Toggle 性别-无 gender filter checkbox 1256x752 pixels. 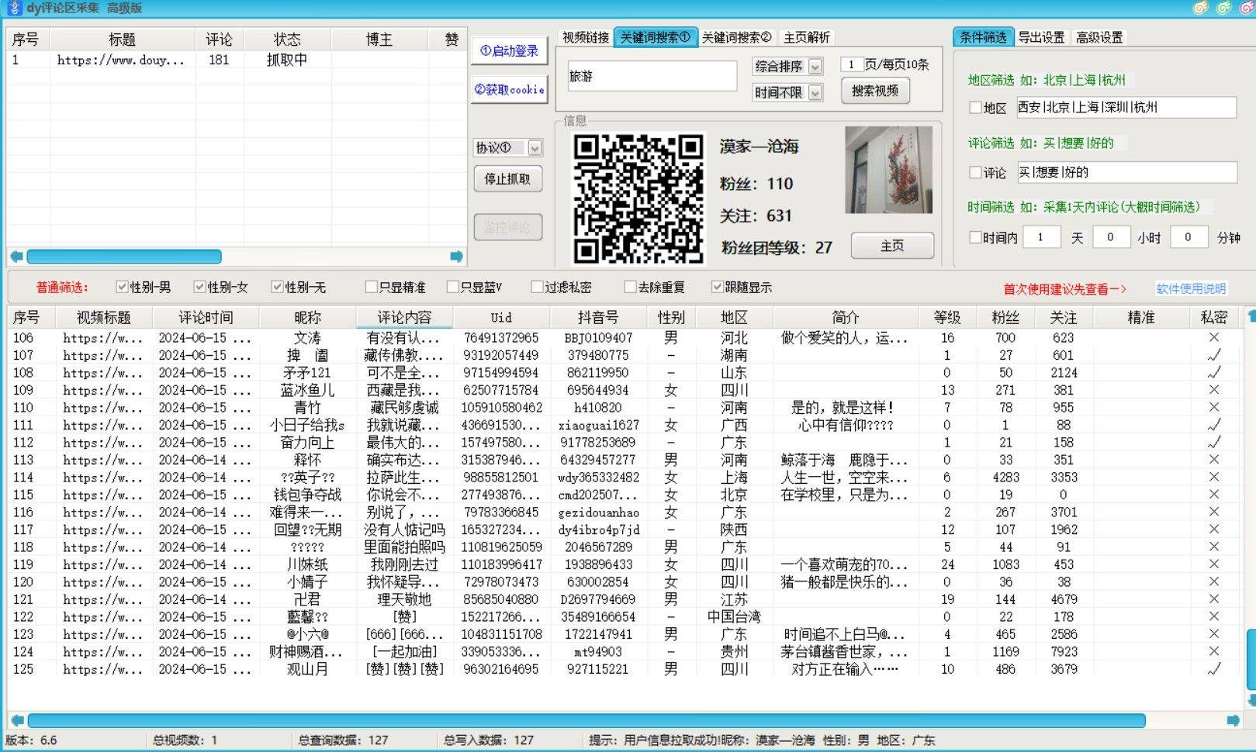[277, 287]
